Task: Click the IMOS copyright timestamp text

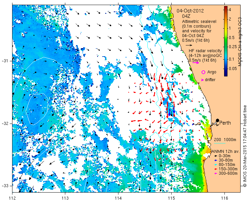Action: click(x=245, y=146)
